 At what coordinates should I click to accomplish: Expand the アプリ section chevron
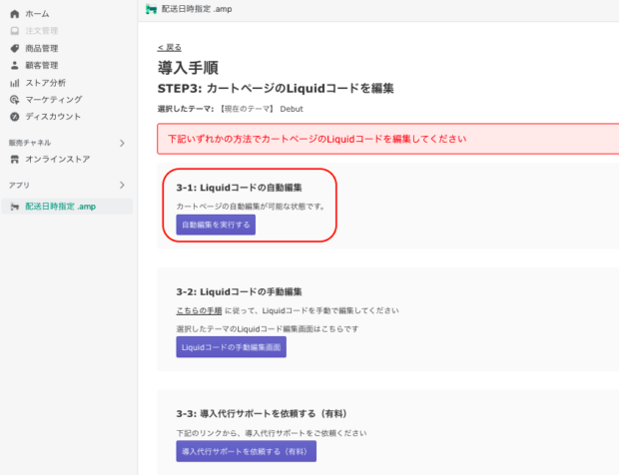122,186
